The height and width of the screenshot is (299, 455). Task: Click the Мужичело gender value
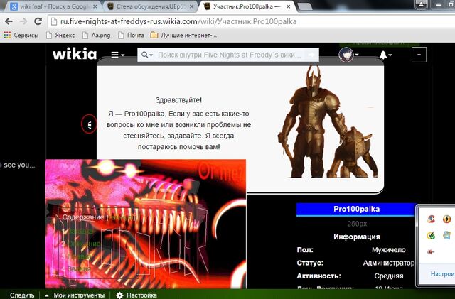[389, 250]
